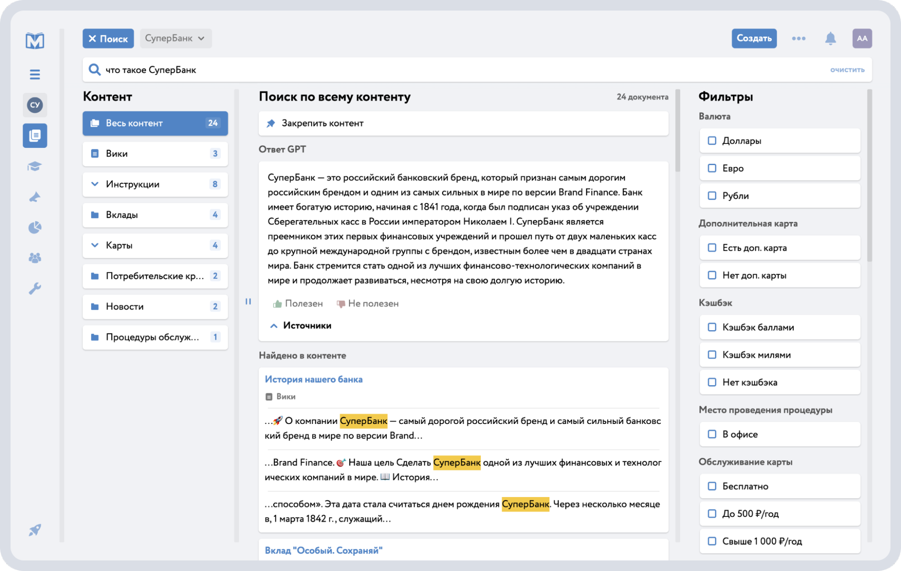Open the graduation cap learning icon
Image resolution: width=901 pixels, height=571 pixels.
click(35, 166)
